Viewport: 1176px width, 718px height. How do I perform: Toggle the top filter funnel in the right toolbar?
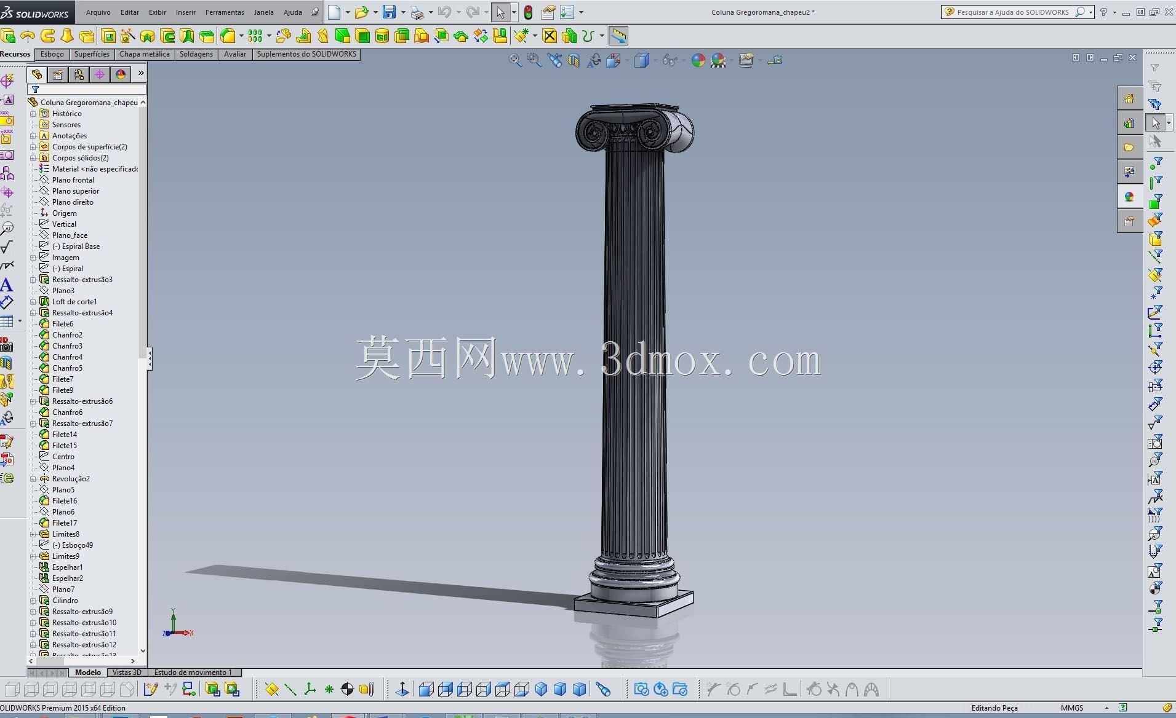click(1155, 68)
